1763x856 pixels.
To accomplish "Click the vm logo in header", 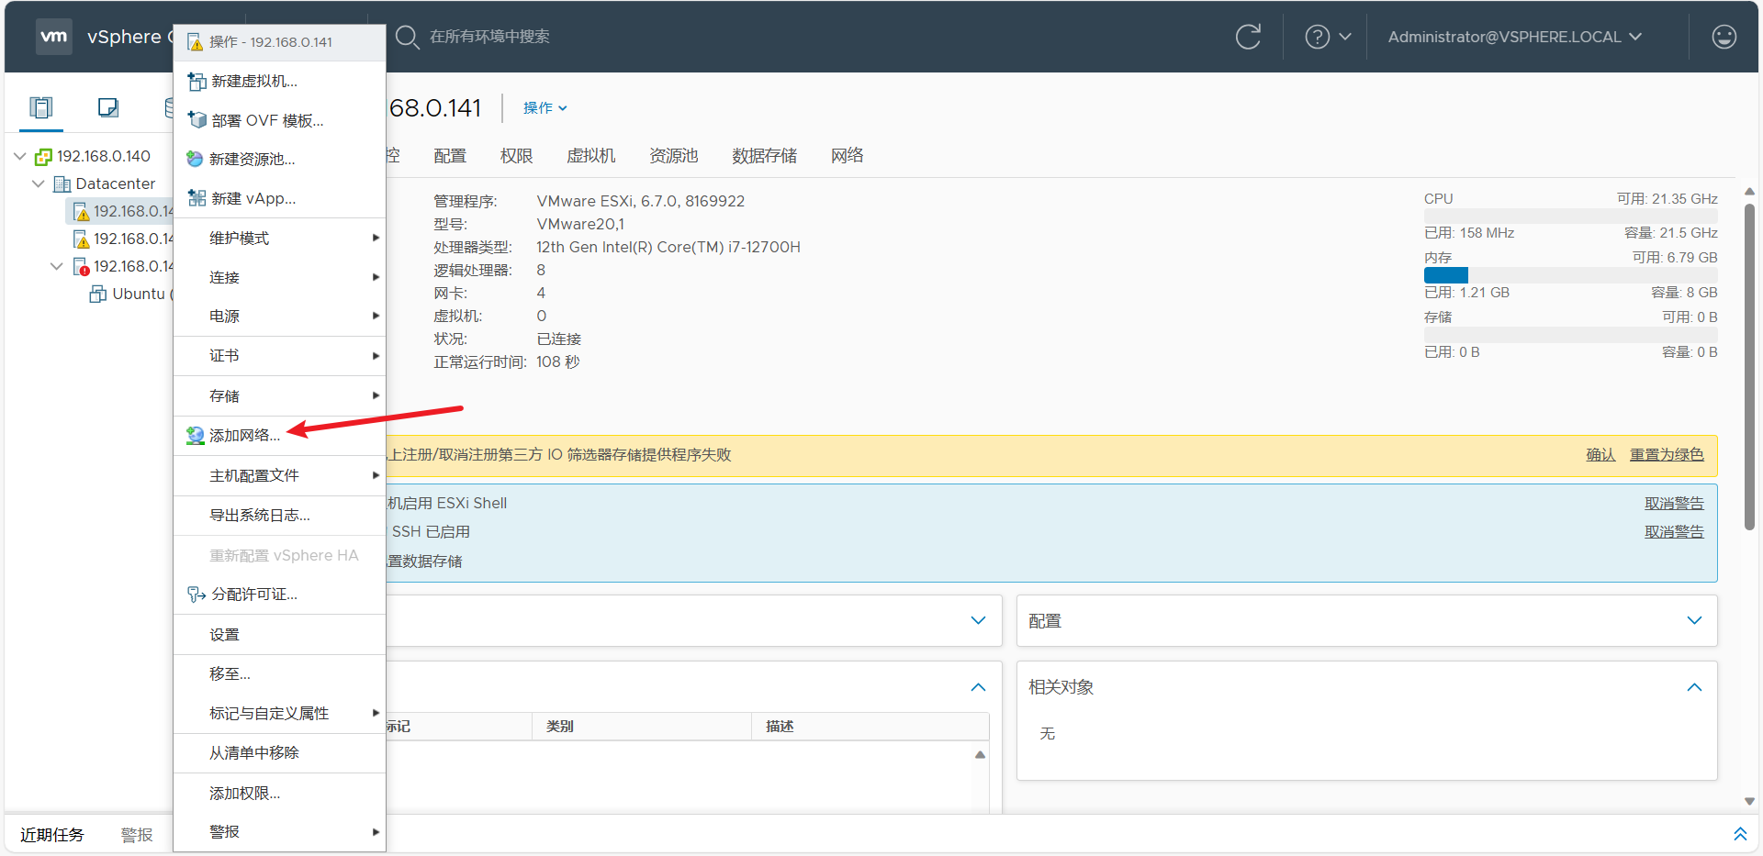I will (54, 37).
